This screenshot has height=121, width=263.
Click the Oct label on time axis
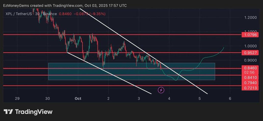(x=78, y=98)
